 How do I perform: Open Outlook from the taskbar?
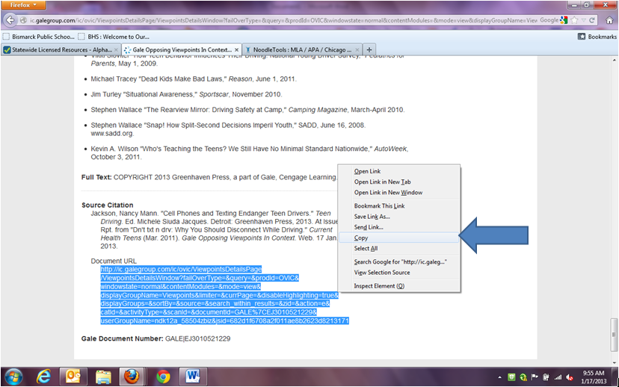tap(73, 375)
